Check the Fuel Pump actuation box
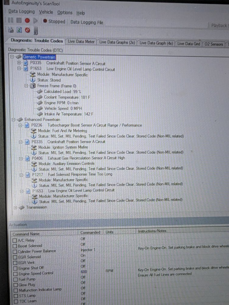 (15, 279)
